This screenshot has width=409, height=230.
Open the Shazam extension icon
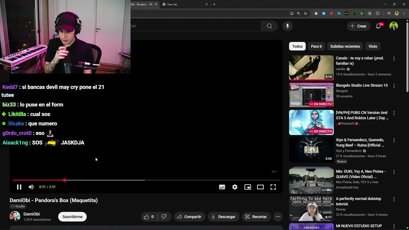click(x=324, y=13)
